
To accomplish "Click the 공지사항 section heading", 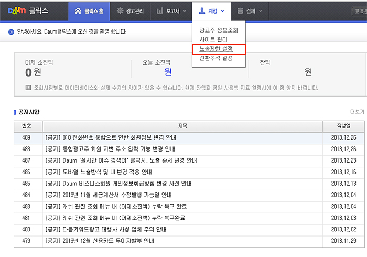I will point(29,112).
